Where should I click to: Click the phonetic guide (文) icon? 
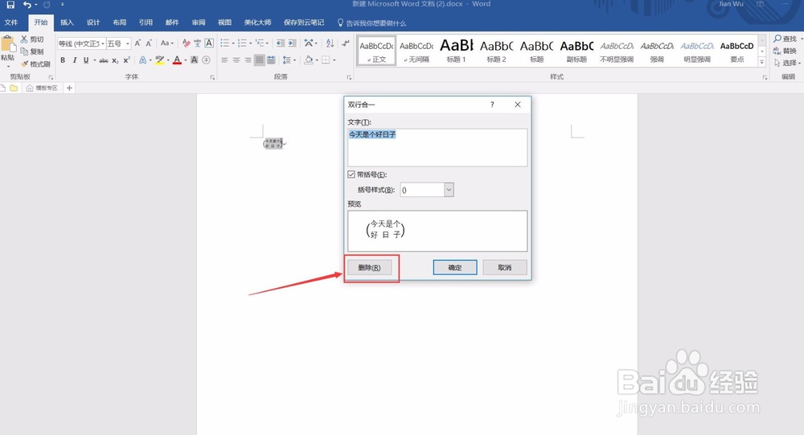point(198,43)
